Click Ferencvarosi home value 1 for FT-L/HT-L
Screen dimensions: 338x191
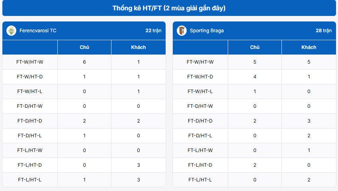[x=84, y=179]
